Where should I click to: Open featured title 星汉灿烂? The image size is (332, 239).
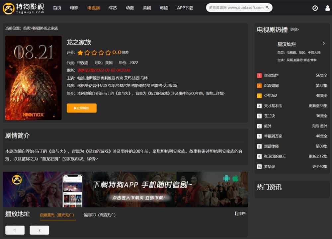[x=287, y=44]
